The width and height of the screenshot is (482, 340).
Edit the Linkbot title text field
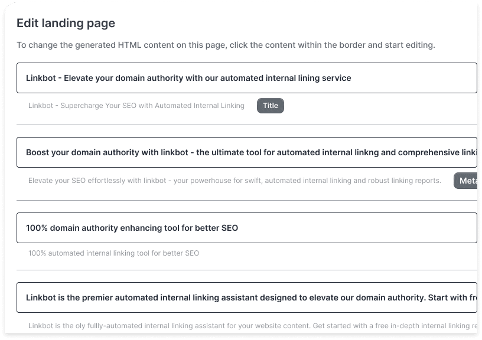(x=247, y=78)
